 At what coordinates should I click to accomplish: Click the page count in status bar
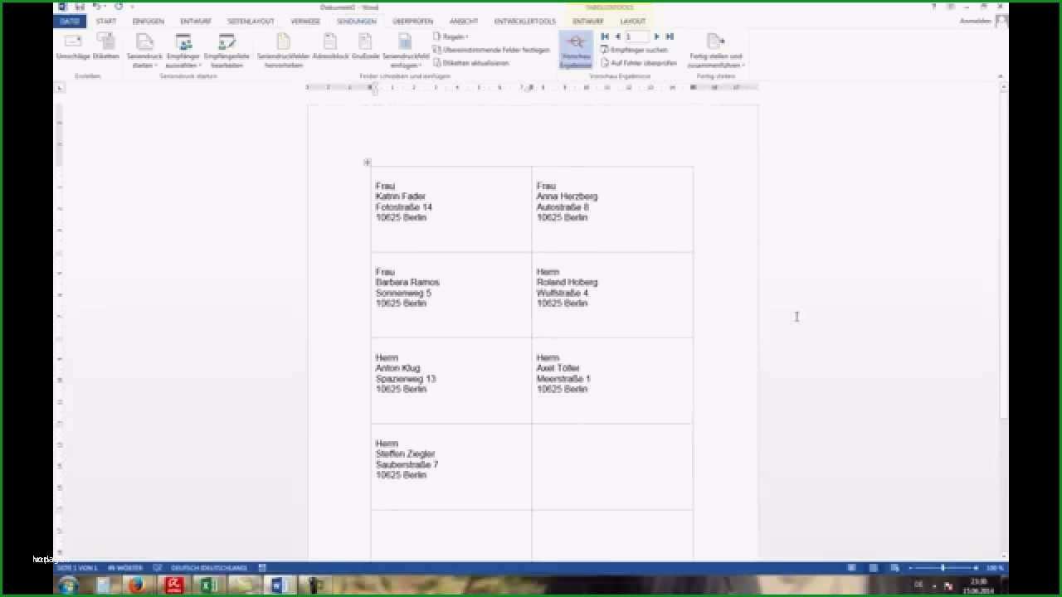tap(77, 568)
